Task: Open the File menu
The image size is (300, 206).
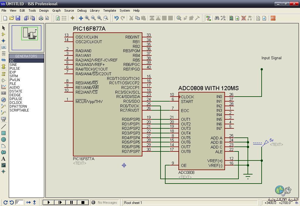Action: (4, 11)
